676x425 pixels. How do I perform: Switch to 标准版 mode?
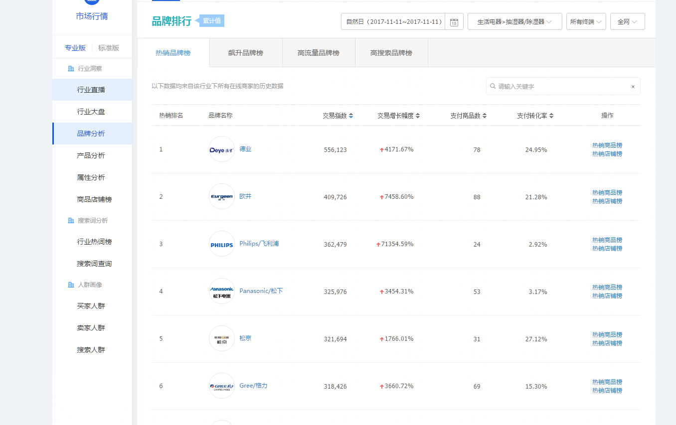pyautogui.click(x=109, y=48)
